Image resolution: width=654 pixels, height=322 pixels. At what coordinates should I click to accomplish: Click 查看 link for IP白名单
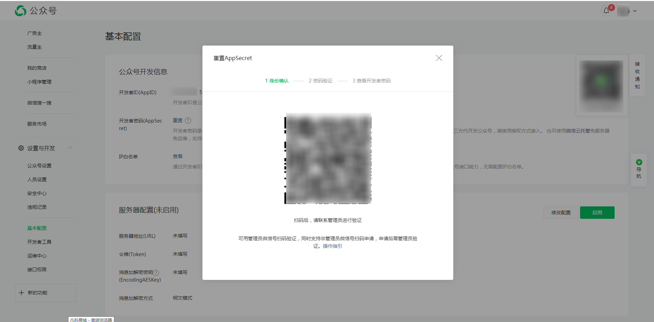pos(178,156)
